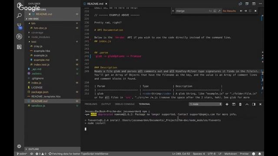Open example.hbs in explorer
Image resolution: width=278 pixels, height=156 pixels.
42,51
